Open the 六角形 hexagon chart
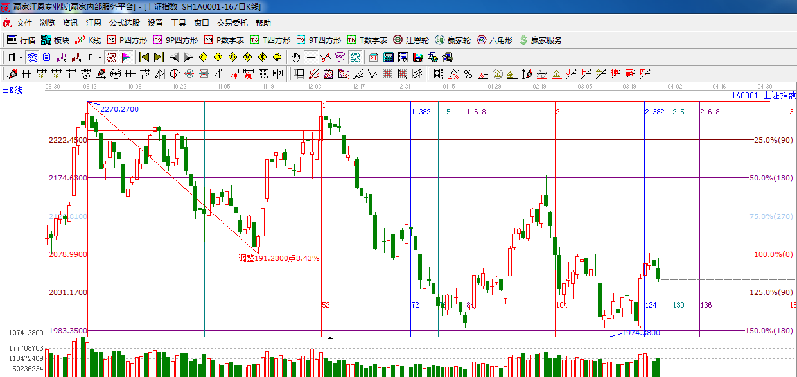Image resolution: width=797 pixels, height=377 pixels. tap(495, 40)
